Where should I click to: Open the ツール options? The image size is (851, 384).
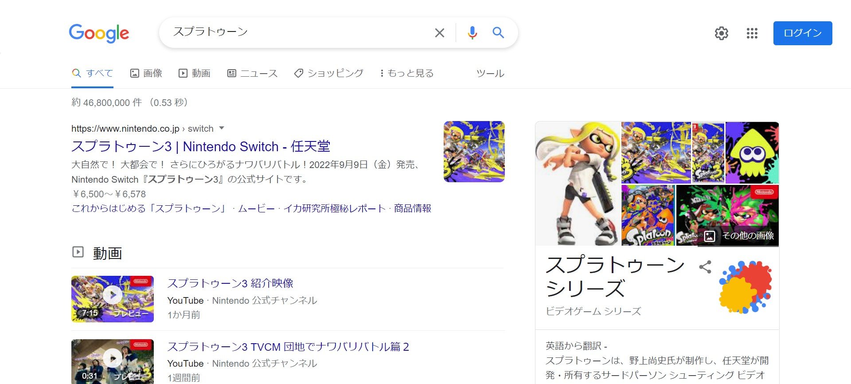(490, 73)
